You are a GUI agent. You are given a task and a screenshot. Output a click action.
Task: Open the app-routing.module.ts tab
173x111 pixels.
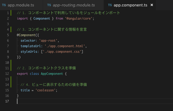[x=73, y=5]
